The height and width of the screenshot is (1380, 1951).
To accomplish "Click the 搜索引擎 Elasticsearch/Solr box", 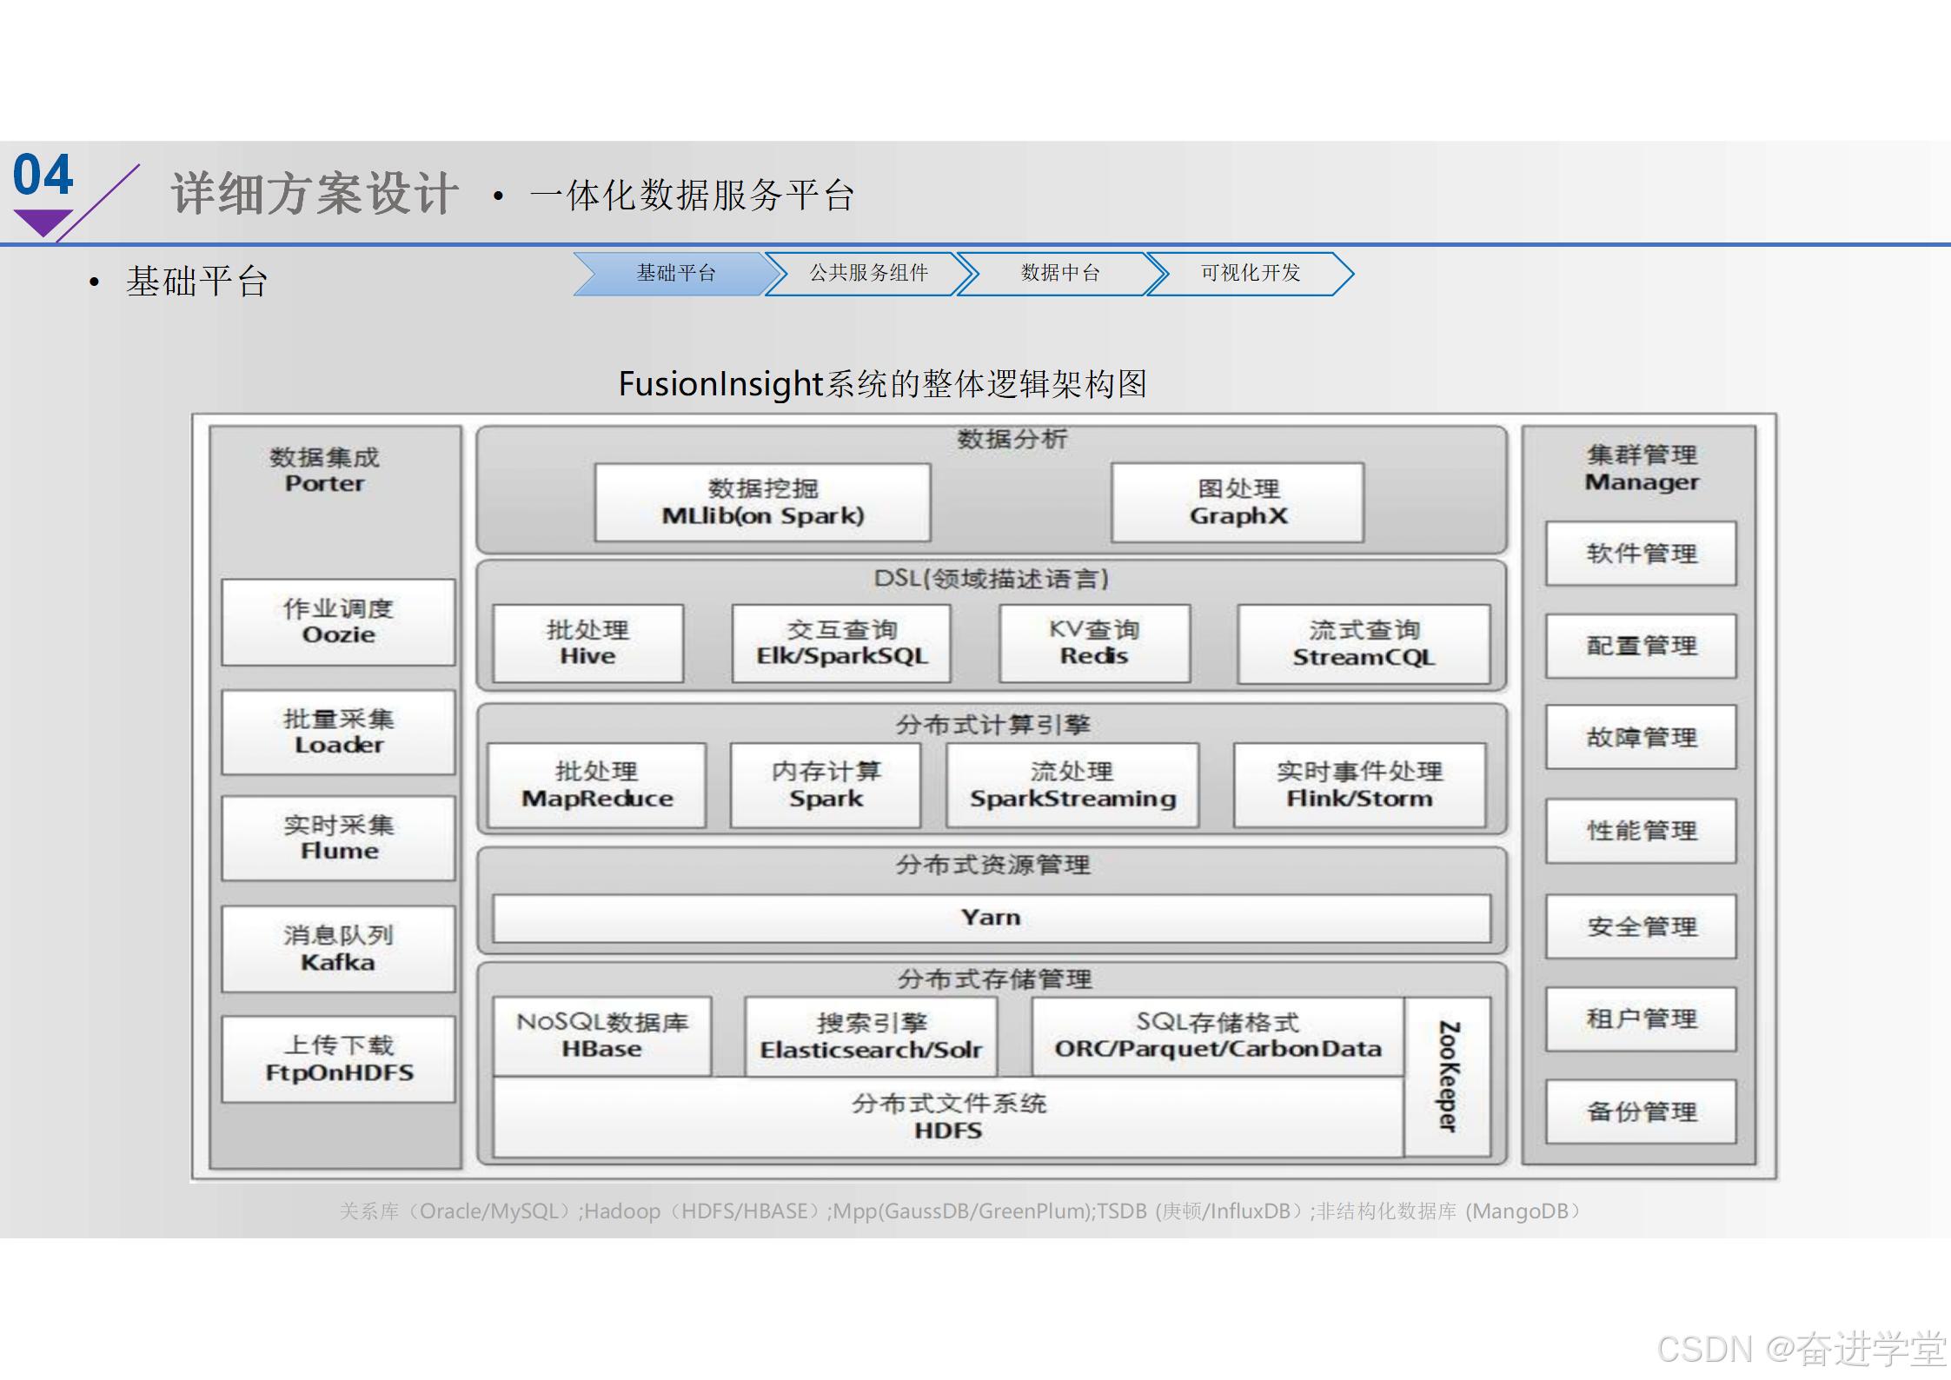I will (871, 1036).
